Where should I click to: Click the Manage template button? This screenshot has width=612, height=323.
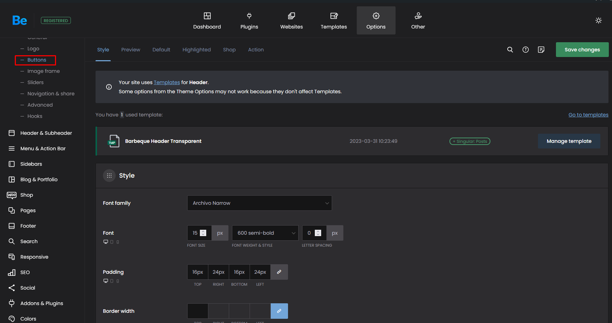click(569, 141)
